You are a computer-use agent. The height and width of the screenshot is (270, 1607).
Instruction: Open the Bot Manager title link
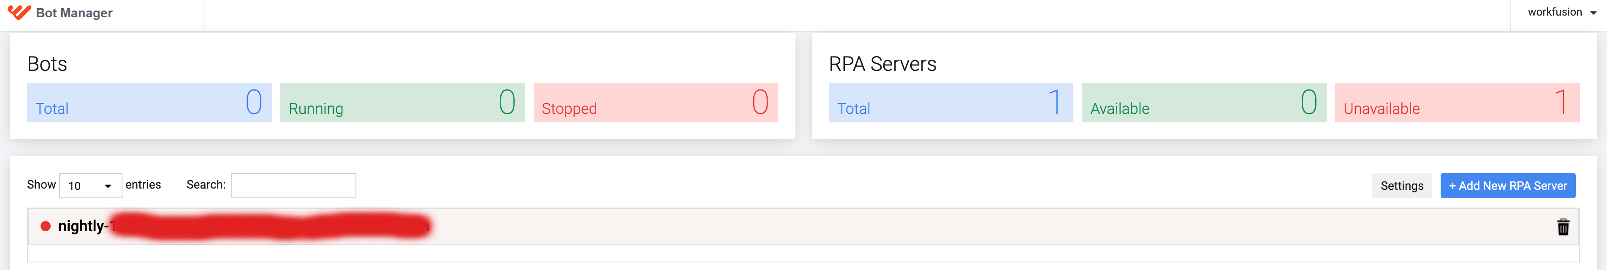click(74, 13)
